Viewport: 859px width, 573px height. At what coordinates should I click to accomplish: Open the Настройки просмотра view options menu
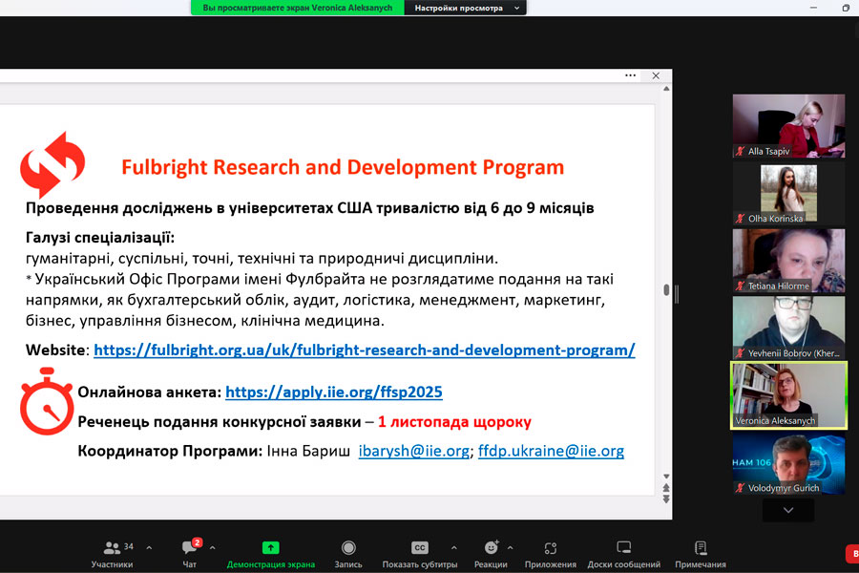click(x=465, y=8)
